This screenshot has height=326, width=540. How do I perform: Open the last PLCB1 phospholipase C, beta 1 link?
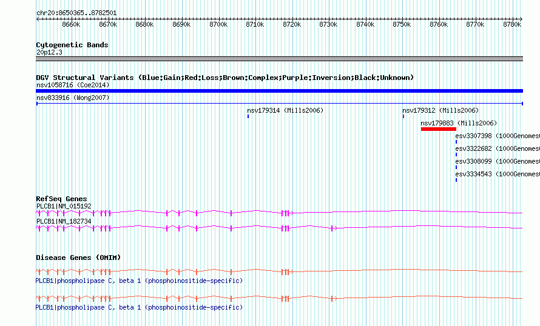click(139, 307)
